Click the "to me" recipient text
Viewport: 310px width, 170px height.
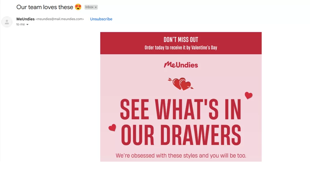[x=20, y=24]
